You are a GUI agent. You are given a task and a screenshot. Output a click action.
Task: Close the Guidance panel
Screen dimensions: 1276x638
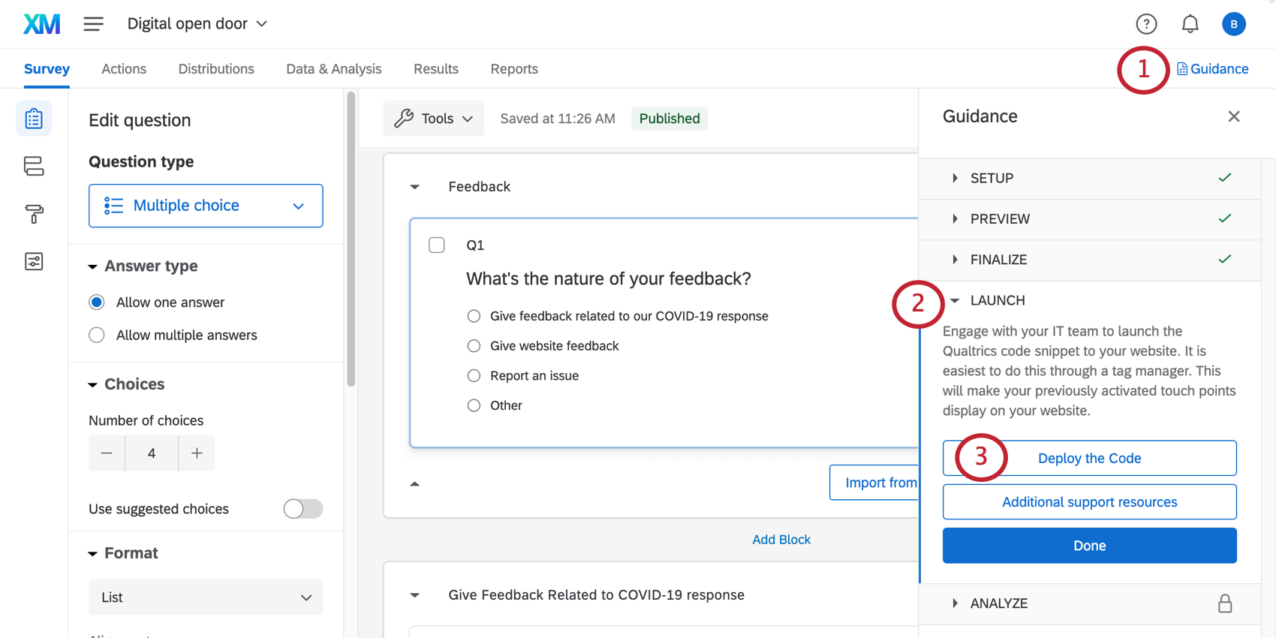[x=1233, y=116]
